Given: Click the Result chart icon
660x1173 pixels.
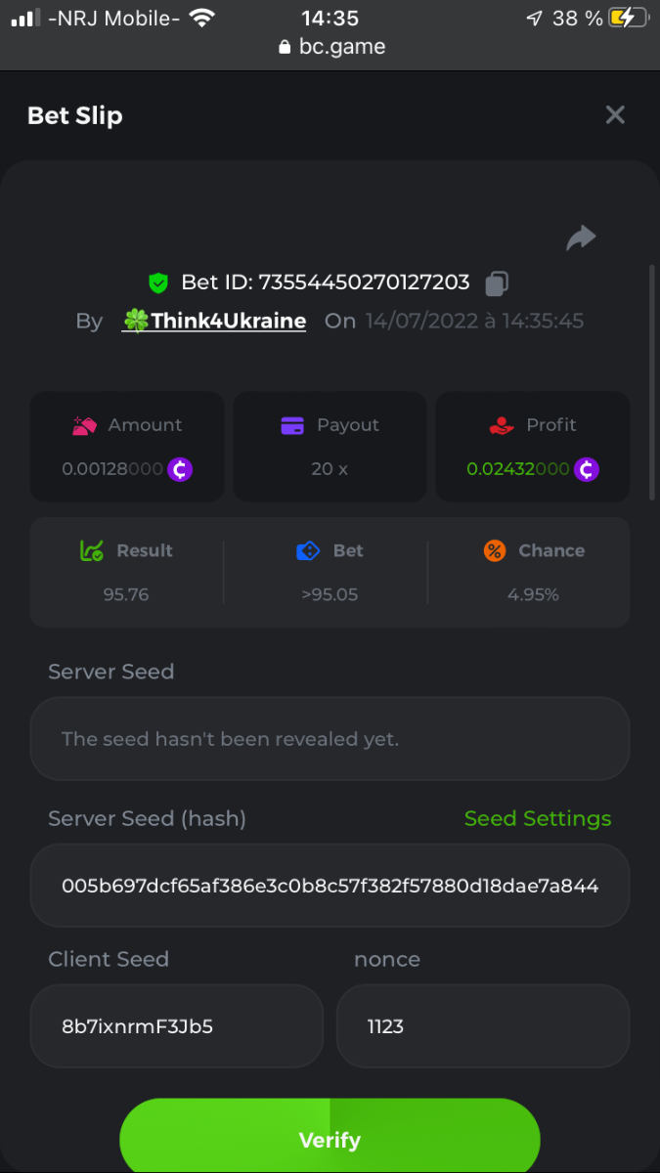Looking at the screenshot, I should click(x=91, y=550).
